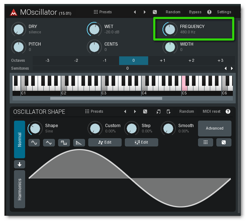The width and height of the screenshot is (249, 224).
Task: Click the paste oscillator shape icon
Action: (x=169, y=112)
